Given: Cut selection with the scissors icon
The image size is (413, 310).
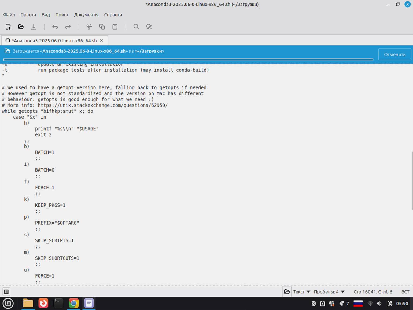Looking at the screenshot, I should point(89,27).
